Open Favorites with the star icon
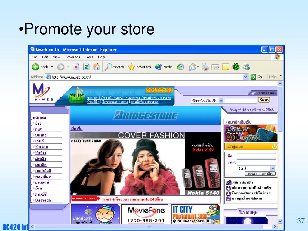 pos(131,67)
